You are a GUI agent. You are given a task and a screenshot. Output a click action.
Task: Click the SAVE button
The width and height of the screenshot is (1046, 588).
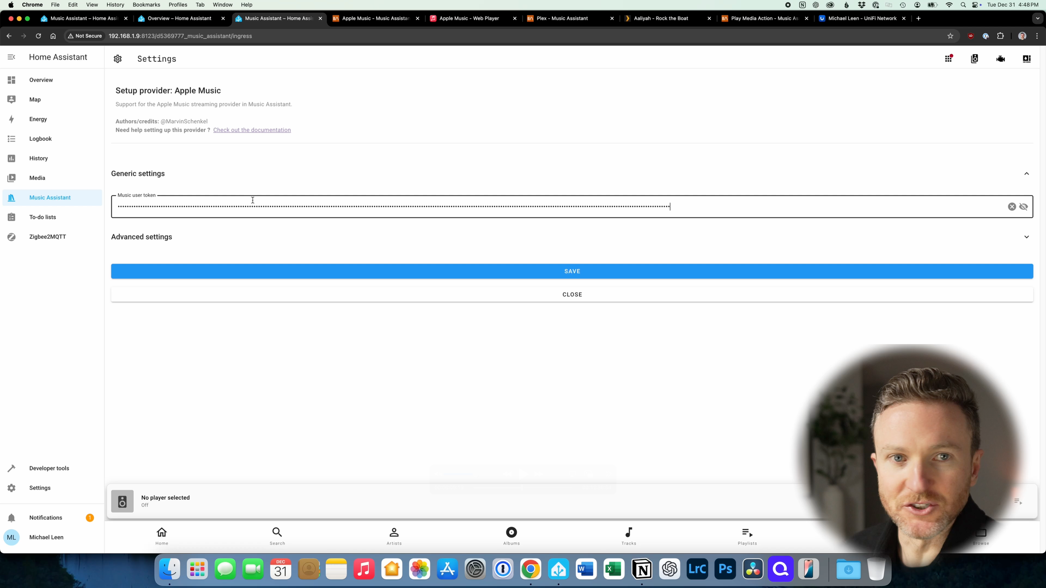coord(572,271)
